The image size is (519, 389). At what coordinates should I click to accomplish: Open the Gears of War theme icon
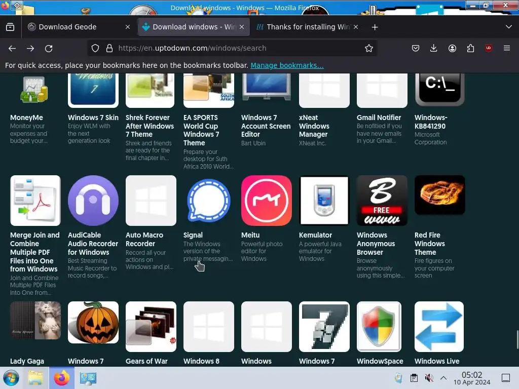[151, 327]
